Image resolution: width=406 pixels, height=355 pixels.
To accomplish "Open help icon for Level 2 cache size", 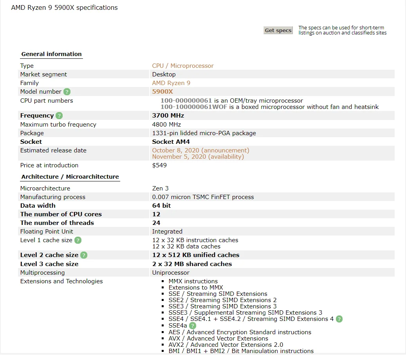I will (x=84, y=255).
